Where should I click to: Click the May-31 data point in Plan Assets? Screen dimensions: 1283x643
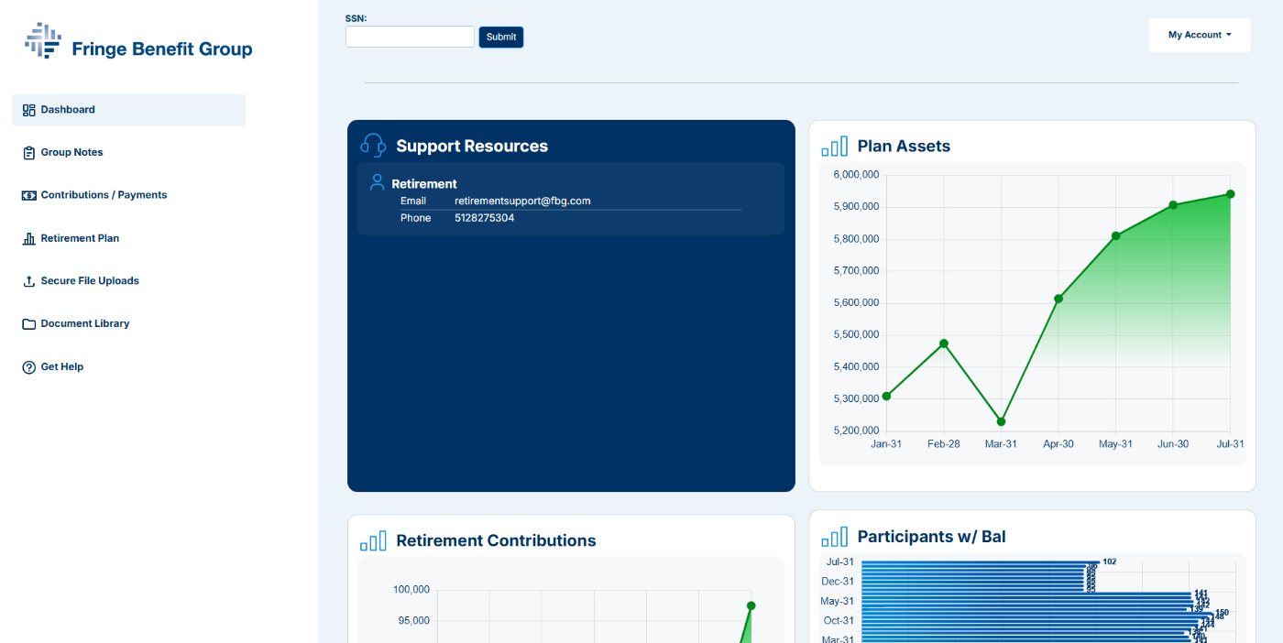pyautogui.click(x=1116, y=236)
